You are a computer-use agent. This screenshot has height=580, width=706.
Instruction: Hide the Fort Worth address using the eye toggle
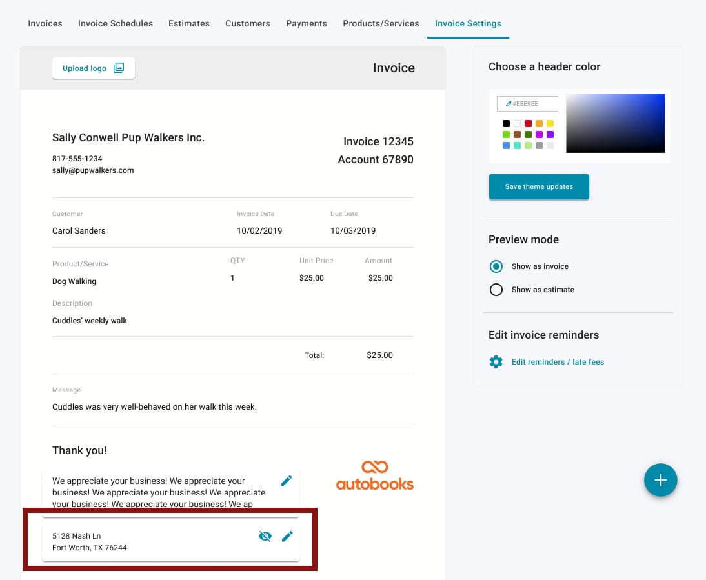(265, 535)
